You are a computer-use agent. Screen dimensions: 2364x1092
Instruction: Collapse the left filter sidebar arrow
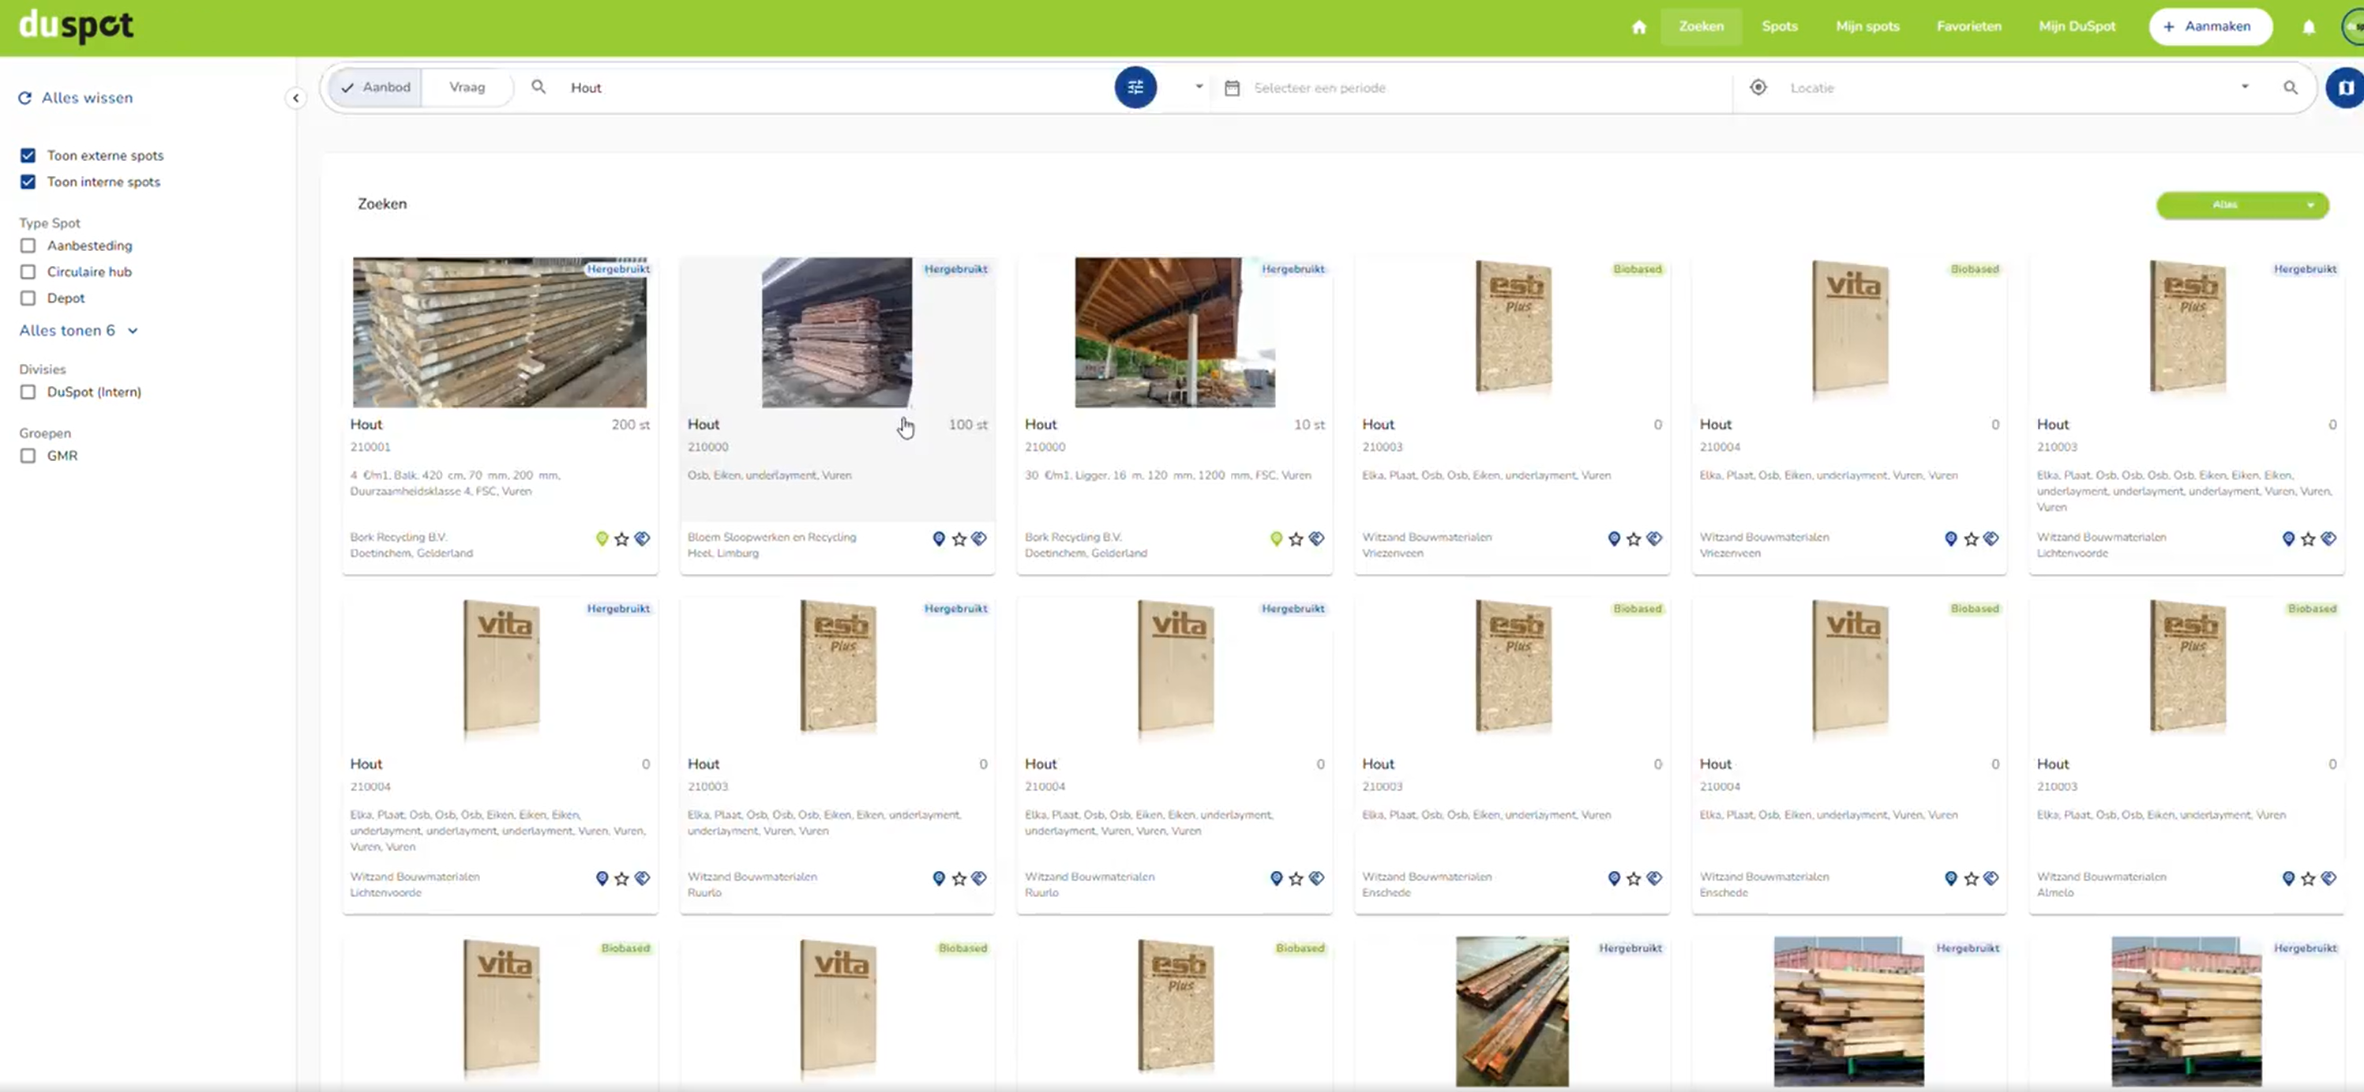point(295,97)
